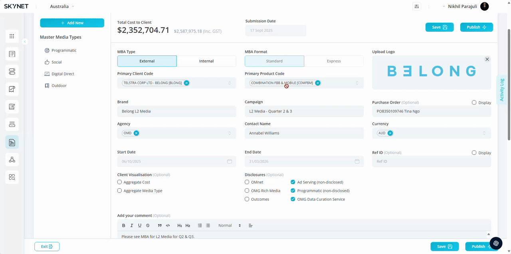Screen dimensions: 511x254
Task: Open the Start Date calendar picker
Action: click(230, 161)
